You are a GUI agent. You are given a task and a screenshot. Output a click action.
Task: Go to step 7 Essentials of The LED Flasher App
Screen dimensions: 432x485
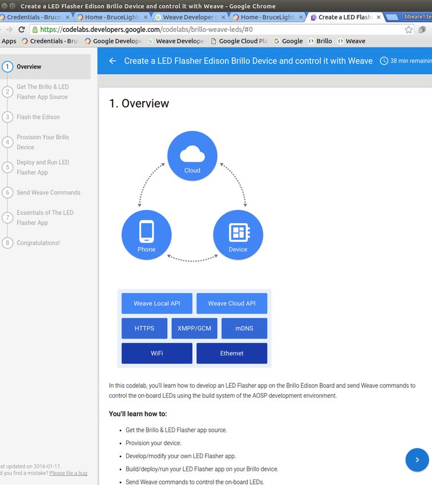coord(45,217)
